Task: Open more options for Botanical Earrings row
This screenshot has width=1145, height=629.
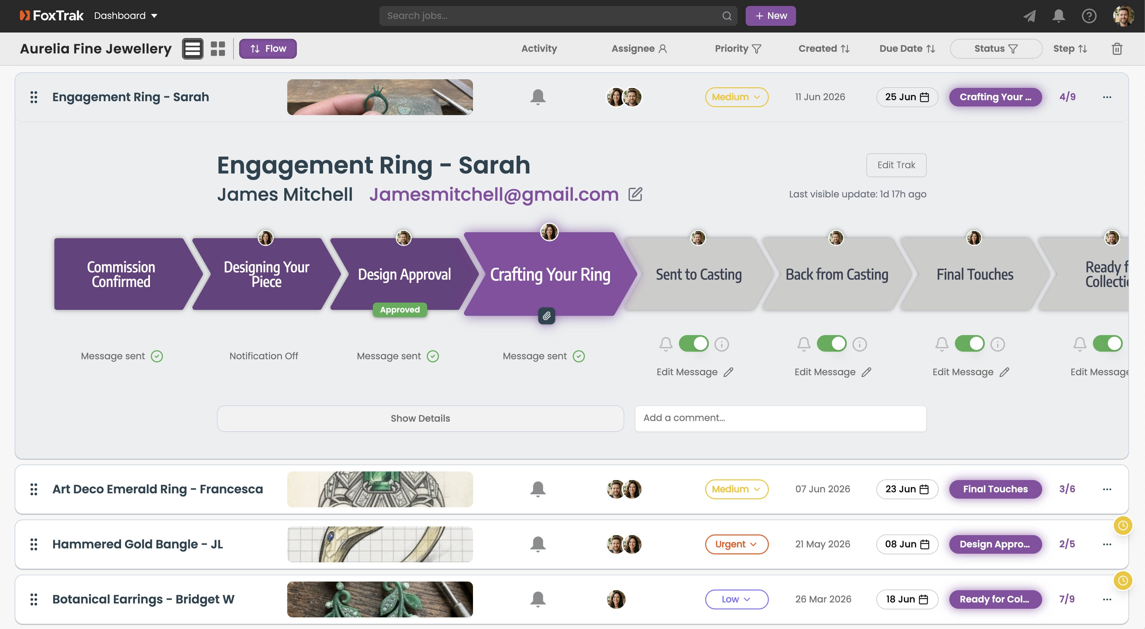Action: pyautogui.click(x=1107, y=599)
